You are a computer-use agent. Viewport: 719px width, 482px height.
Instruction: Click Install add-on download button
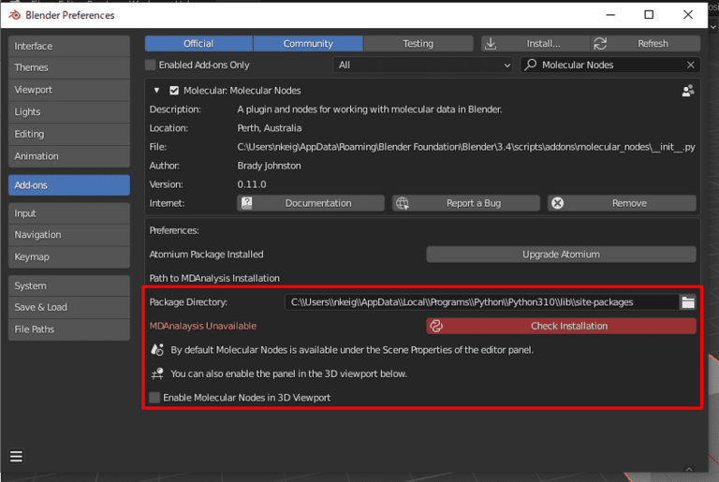tap(535, 43)
